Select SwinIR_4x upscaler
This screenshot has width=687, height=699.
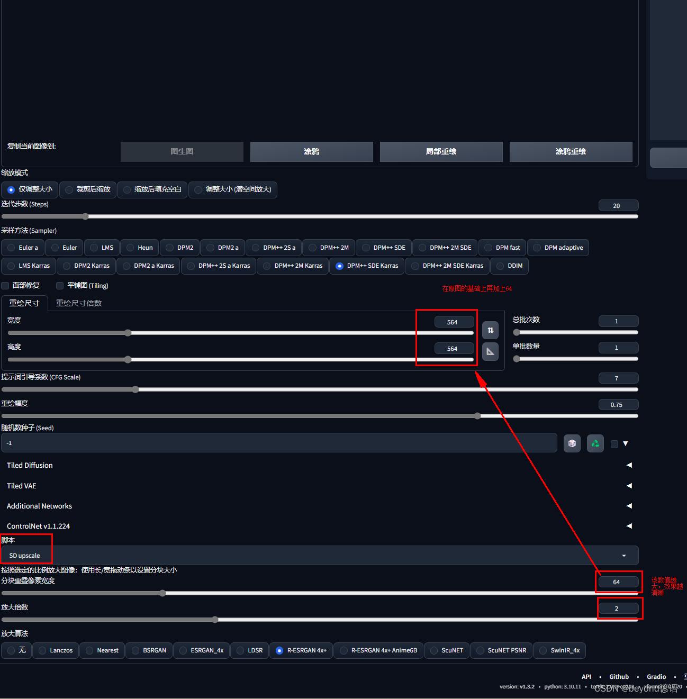(559, 650)
